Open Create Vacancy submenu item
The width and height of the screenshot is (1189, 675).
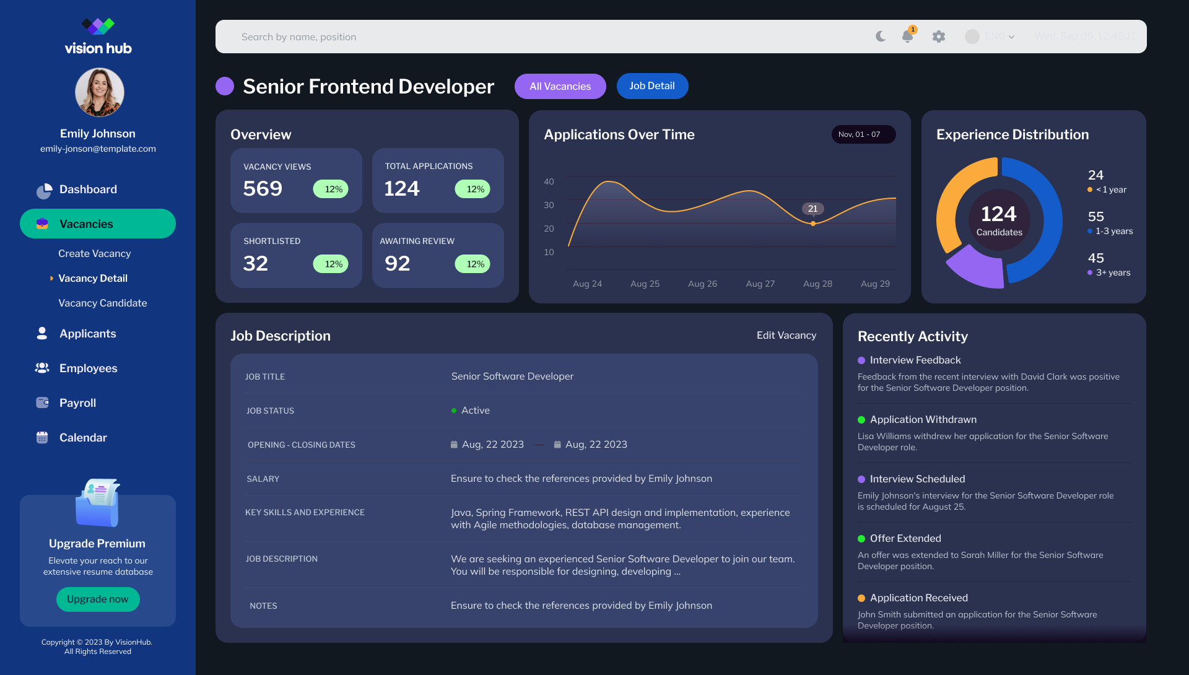pyautogui.click(x=95, y=253)
